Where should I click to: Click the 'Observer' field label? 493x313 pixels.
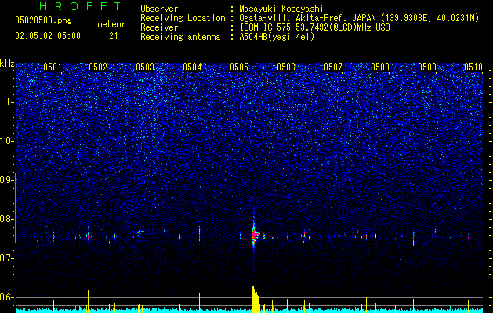(159, 9)
